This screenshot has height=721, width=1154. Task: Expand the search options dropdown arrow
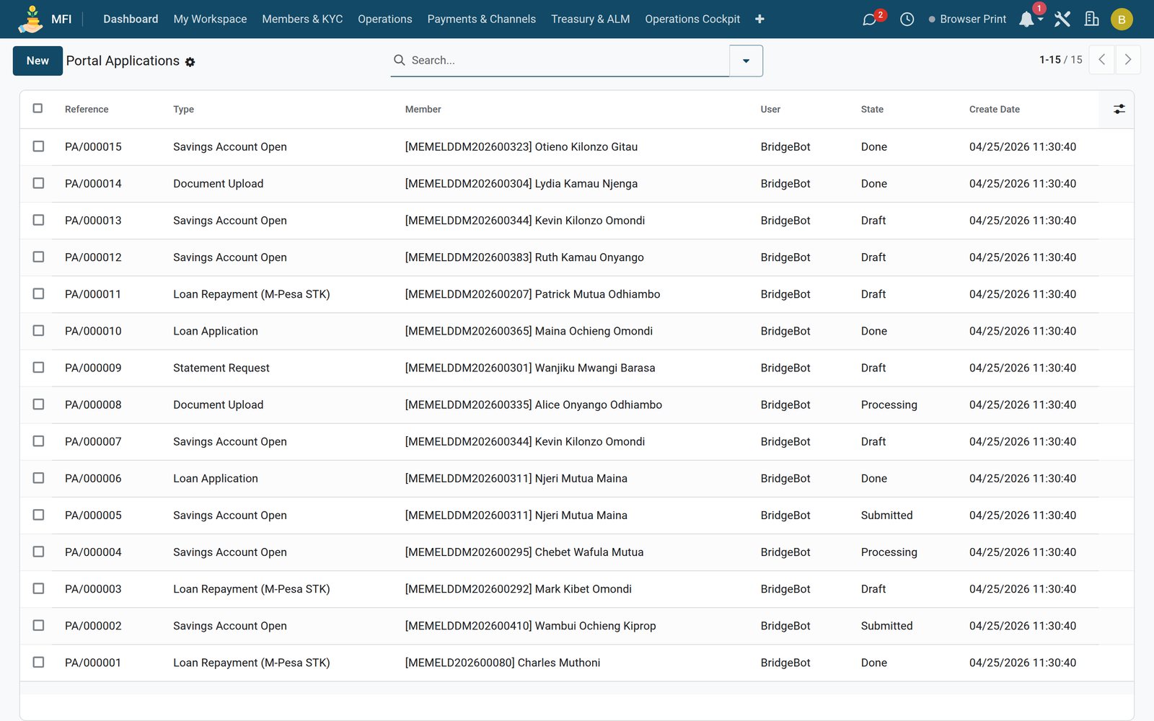tap(746, 61)
